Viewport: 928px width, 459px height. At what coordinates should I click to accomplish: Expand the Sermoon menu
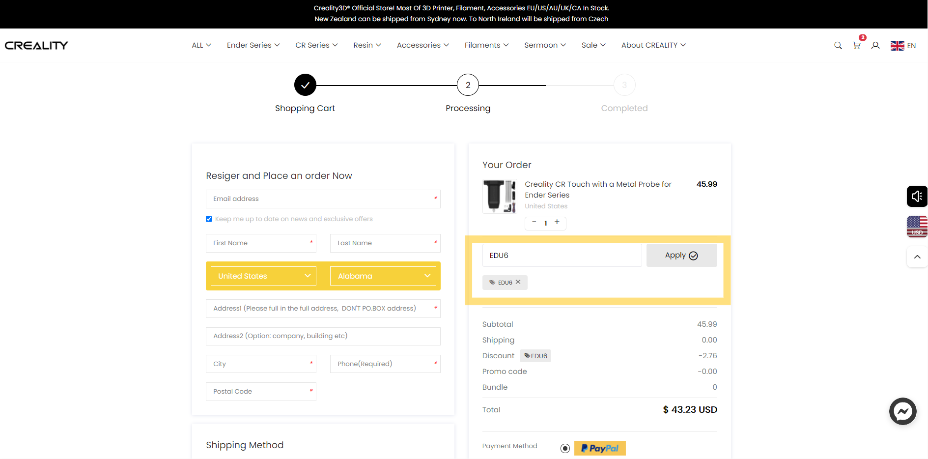click(545, 45)
